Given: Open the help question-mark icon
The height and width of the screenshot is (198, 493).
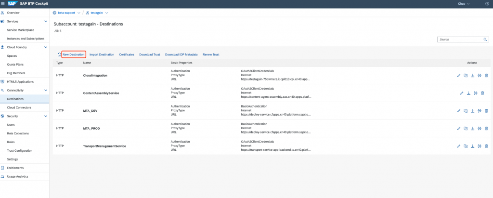Looking at the screenshot, I should [x=487, y=4].
